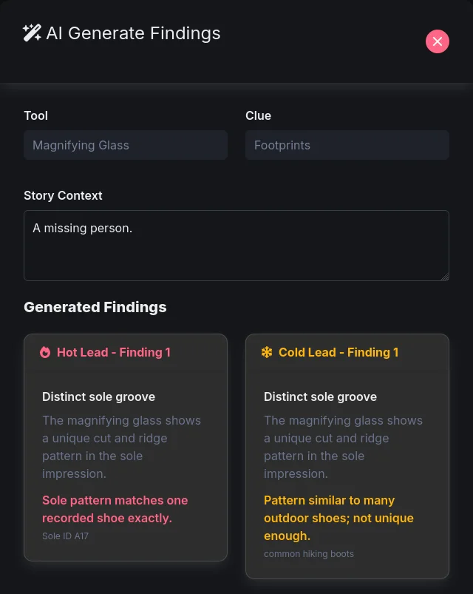Select the Hot Lead - Finding 1 header

point(114,353)
